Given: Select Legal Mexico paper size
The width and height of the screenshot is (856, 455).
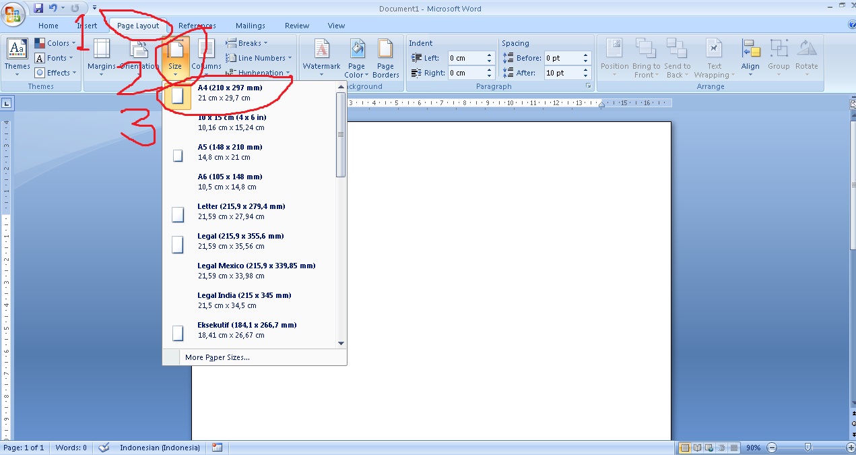Looking at the screenshot, I should (250, 271).
